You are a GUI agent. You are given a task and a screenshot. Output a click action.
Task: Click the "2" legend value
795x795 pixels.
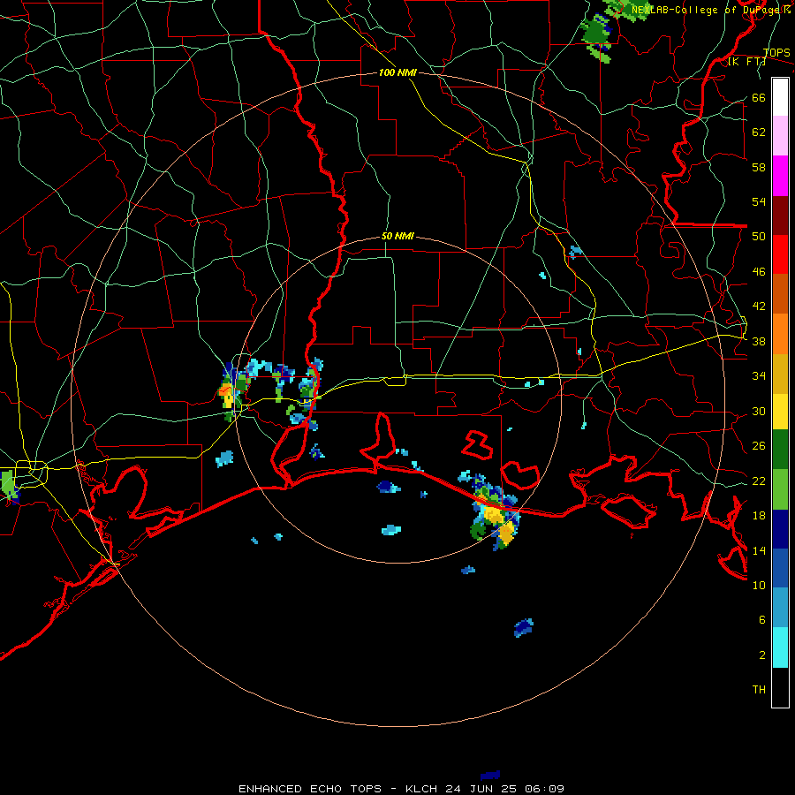point(761,655)
